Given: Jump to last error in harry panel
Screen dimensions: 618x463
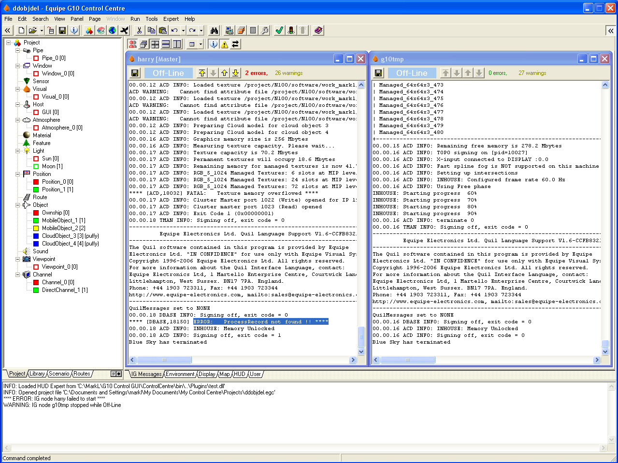Looking at the screenshot, I should pyautogui.click(x=235, y=73).
